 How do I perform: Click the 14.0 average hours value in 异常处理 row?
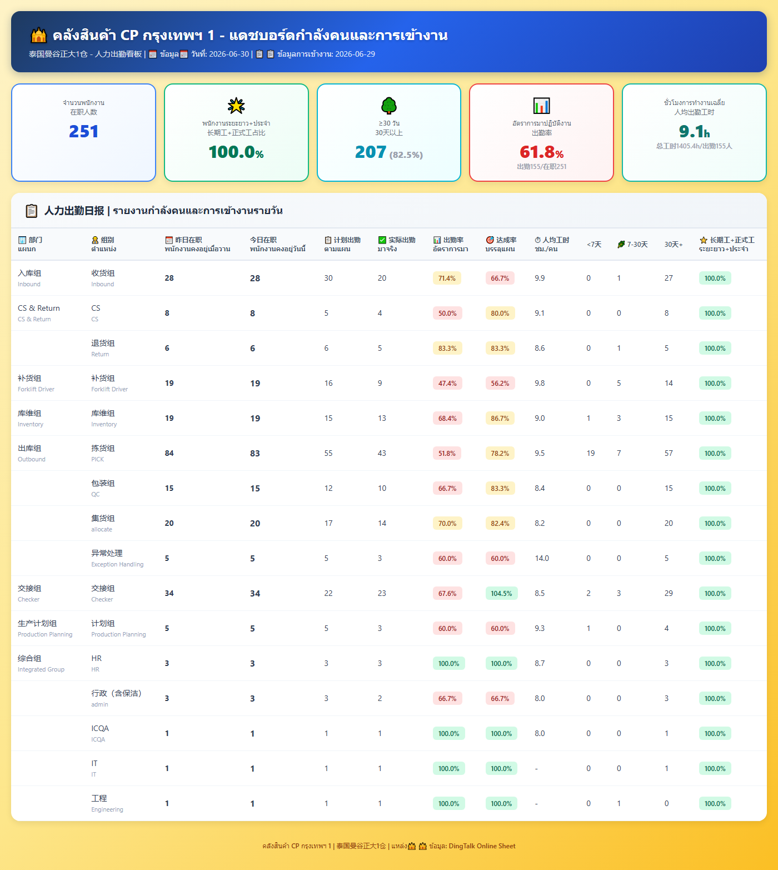[x=542, y=558]
